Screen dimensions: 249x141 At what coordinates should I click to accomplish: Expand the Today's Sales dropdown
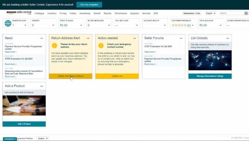pyautogui.click(x=81, y=25)
